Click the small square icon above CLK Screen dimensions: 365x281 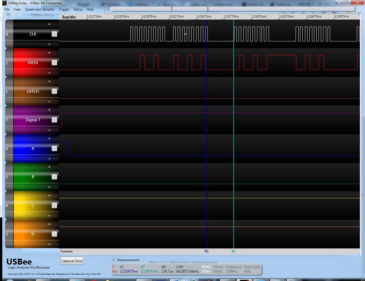(x=49, y=24)
